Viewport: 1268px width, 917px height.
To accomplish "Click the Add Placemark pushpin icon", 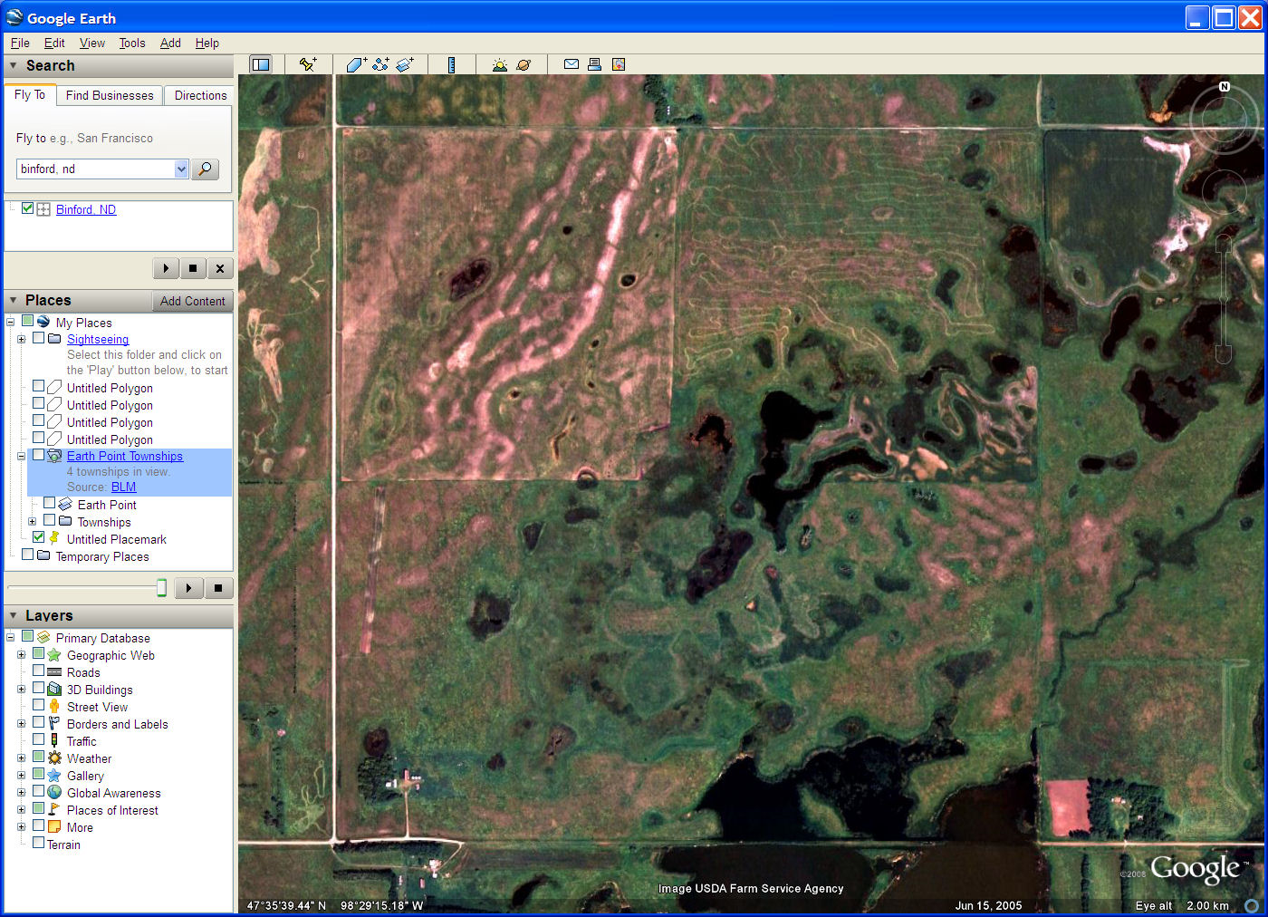I will point(309,64).
